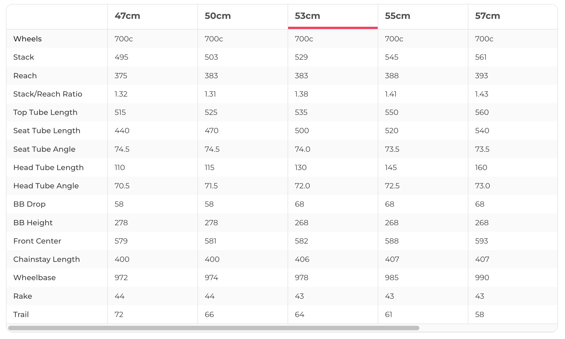Select the 55cm size column header
565x339 pixels.
398,16
